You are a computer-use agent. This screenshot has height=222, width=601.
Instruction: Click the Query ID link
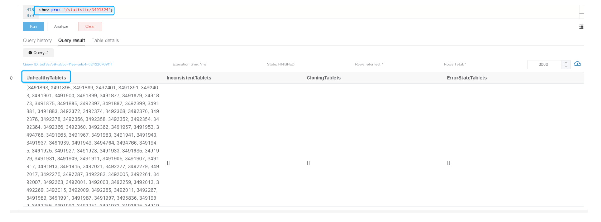click(x=67, y=65)
